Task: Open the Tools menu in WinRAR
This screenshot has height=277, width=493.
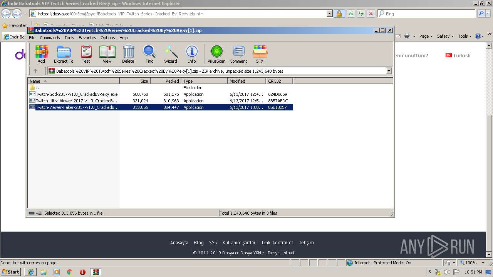Action: click(69, 38)
